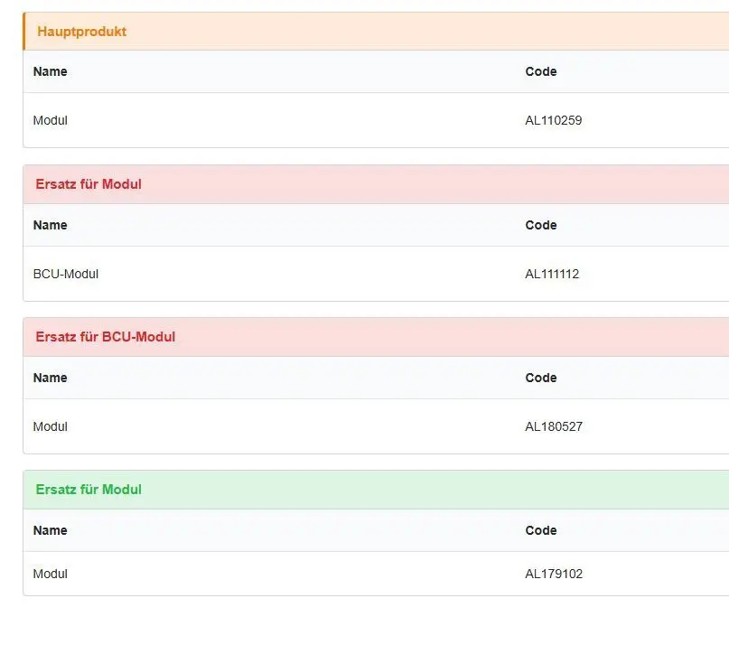Viewport: 729px width, 645px height.
Task: Click Code column header under Hauptprodukt
Action: [541, 71]
